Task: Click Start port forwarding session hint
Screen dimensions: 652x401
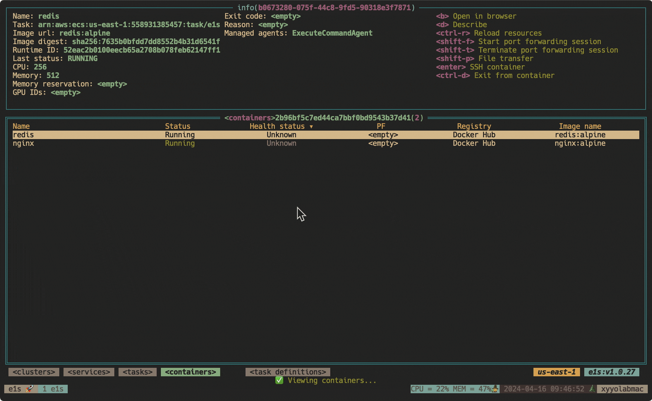Action: pos(518,42)
